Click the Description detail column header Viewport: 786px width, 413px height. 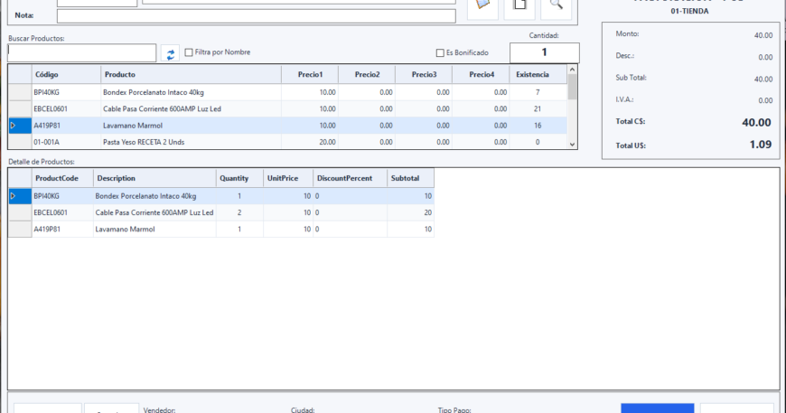[154, 178]
